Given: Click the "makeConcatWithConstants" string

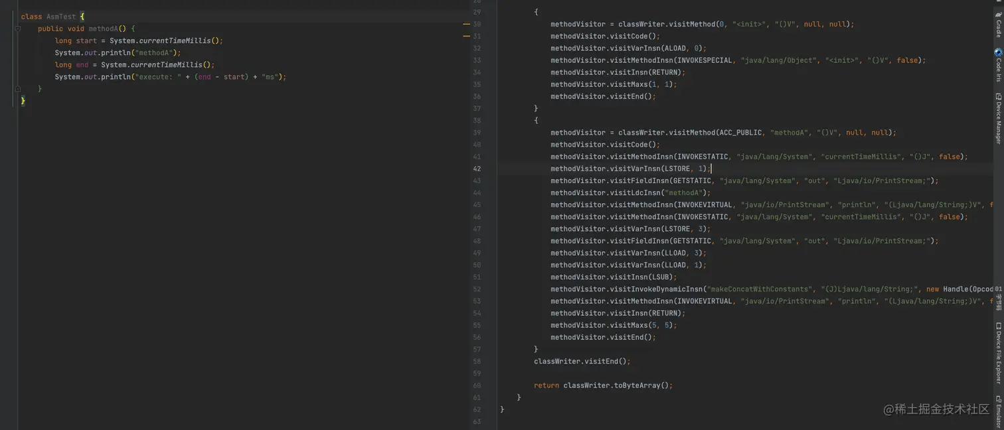Looking at the screenshot, I should pos(760,289).
